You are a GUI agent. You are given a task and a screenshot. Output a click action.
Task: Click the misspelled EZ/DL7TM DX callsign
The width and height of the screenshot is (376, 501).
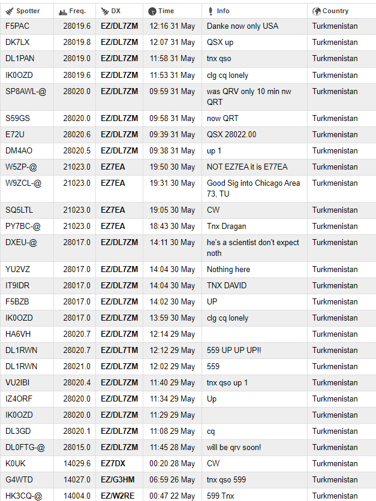pyautogui.click(x=119, y=350)
